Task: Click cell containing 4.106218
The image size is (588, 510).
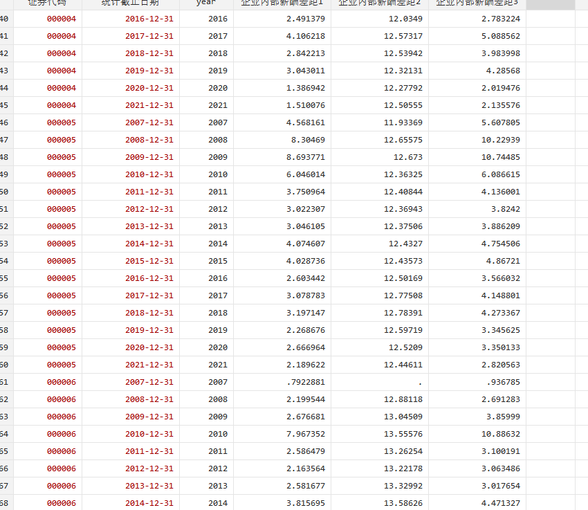Action: (282, 36)
